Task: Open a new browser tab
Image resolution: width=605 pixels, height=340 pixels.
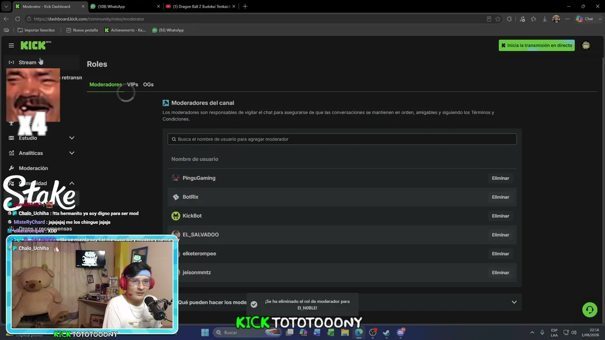Action: [x=245, y=7]
